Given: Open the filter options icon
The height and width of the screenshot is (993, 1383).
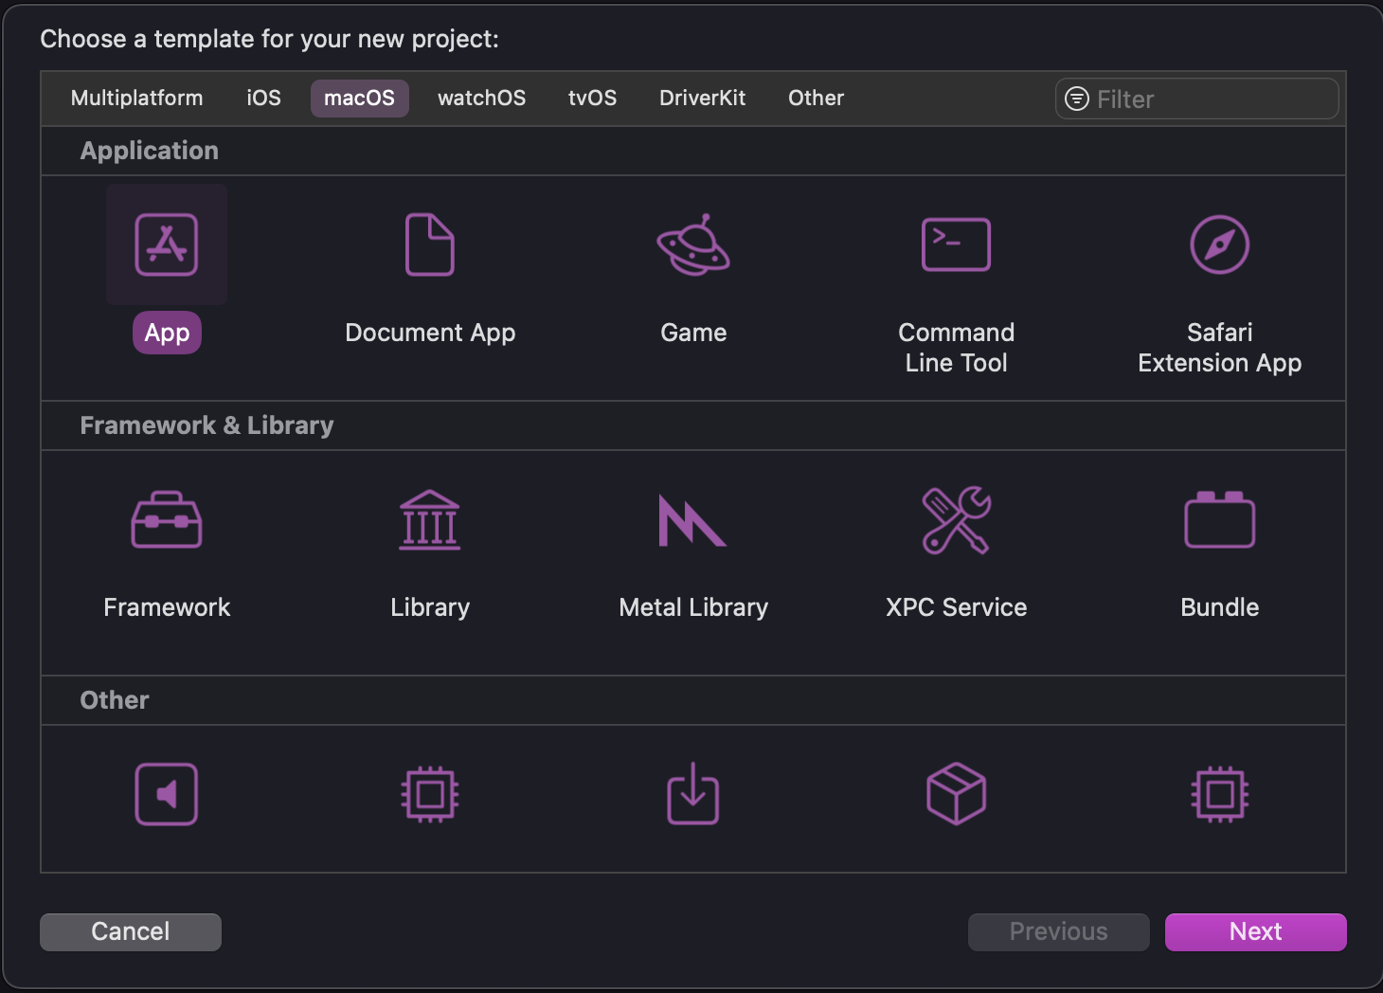Looking at the screenshot, I should click(1077, 99).
